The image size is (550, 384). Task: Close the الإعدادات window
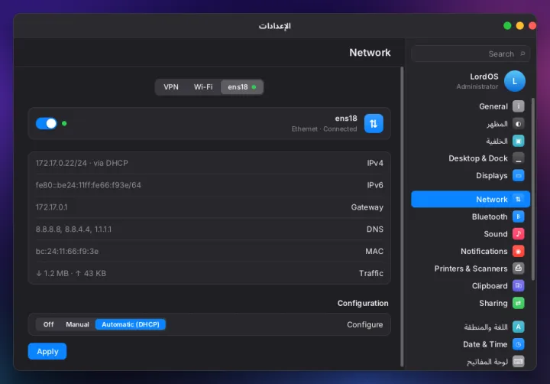[532, 26]
